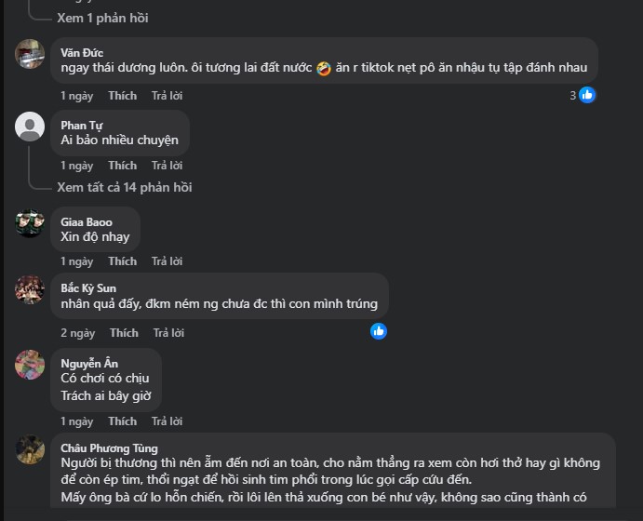Image resolution: width=643 pixels, height=521 pixels.
Task: Click the "1 ngày" timestamp under Giaa Baoo's comment
Action: pyautogui.click(x=77, y=261)
